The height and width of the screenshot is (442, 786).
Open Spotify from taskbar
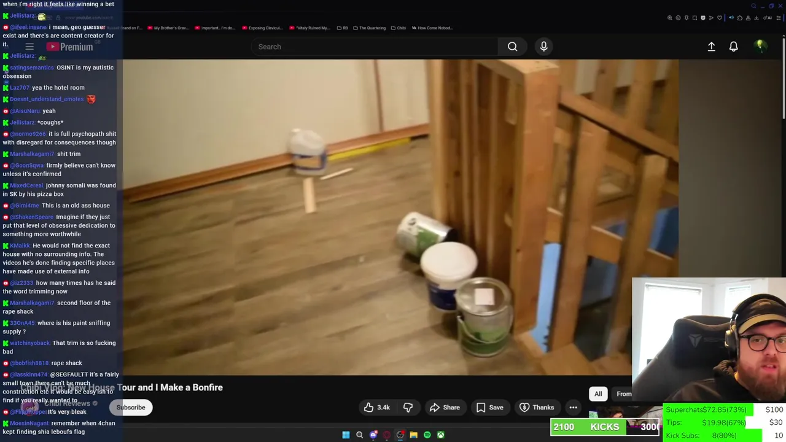click(427, 435)
